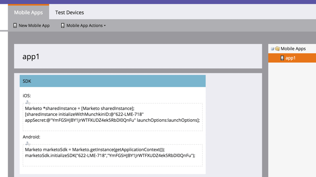Click the app1 title heading
This screenshot has width=316, height=177.
point(31,56)
